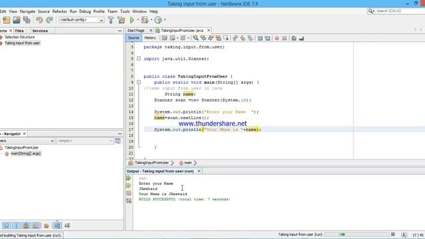Click Clean and Build Project icon
Viewport: 425px width, 239px height.
(x=121, y=20)
